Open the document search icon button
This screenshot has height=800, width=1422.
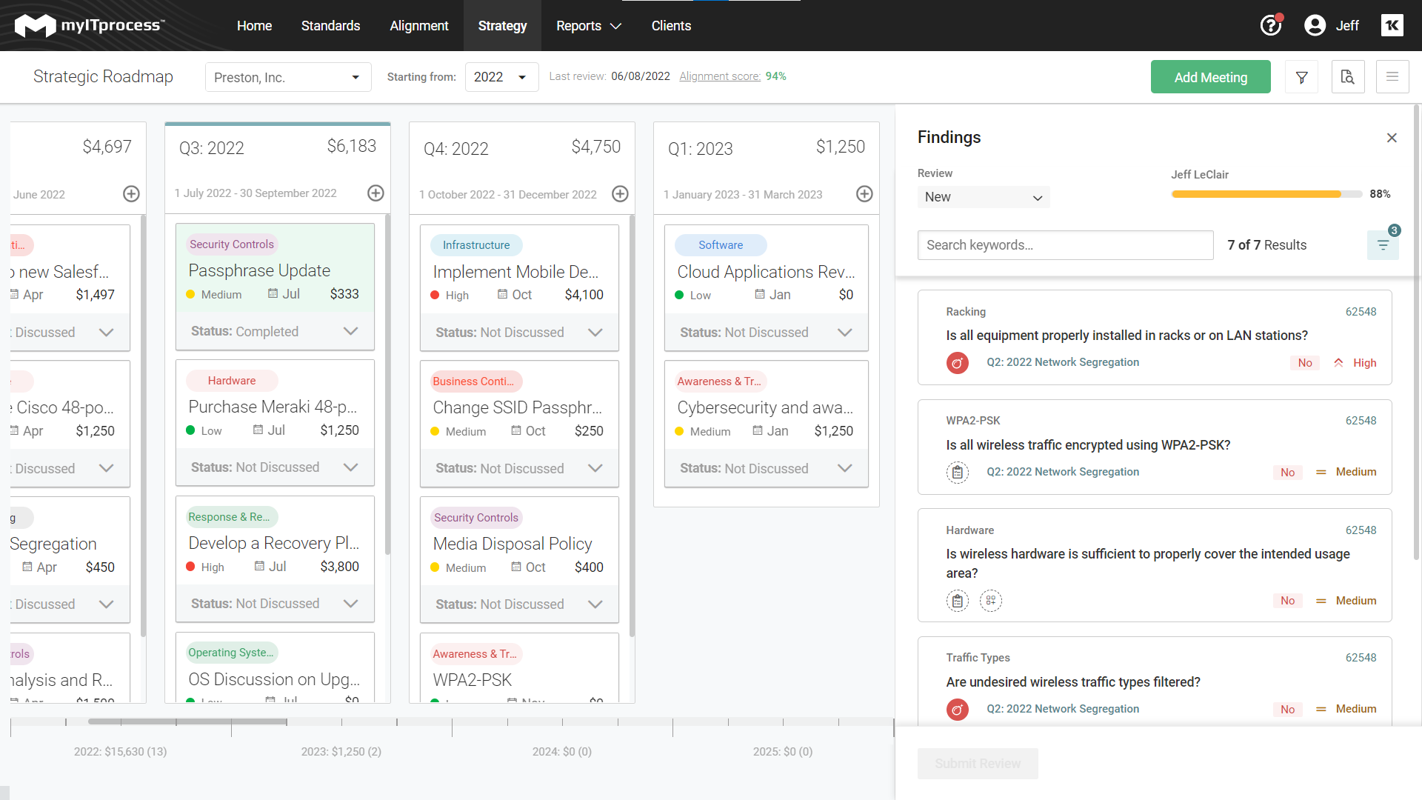tap(1347, 77)
